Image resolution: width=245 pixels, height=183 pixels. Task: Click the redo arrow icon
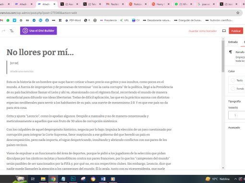[3, 31]
